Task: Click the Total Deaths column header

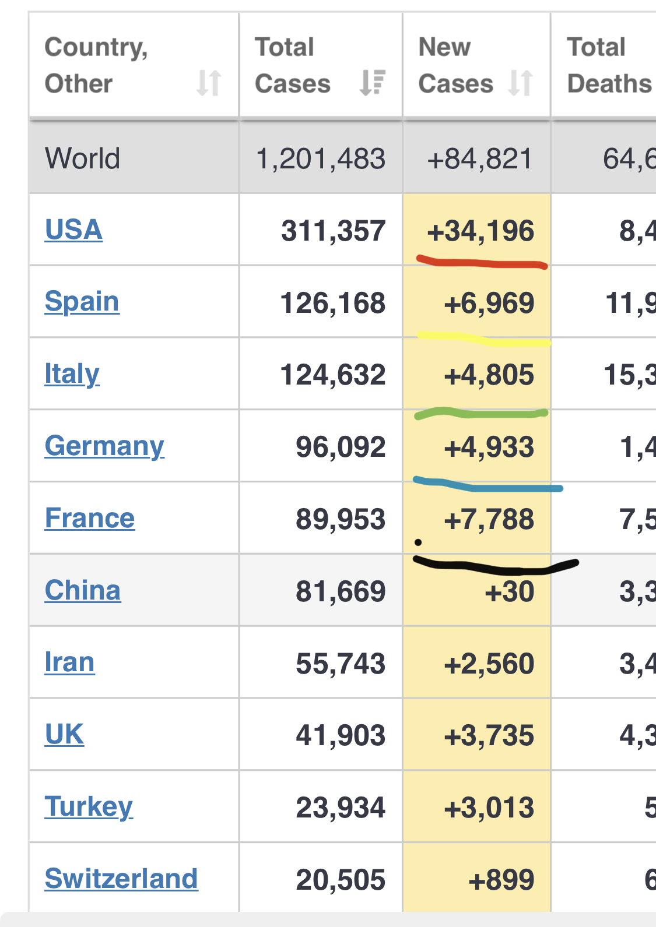Action: pyautogui.click(x=608, y=65)
